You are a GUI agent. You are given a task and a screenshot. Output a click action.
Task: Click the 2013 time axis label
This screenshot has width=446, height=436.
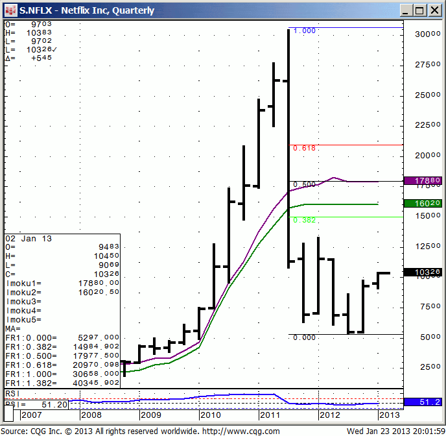(x=390, y=415)
